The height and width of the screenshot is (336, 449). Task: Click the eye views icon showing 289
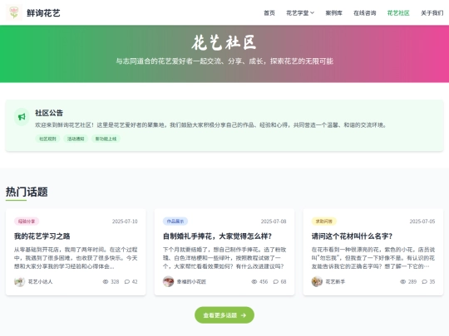coord(402,282)
